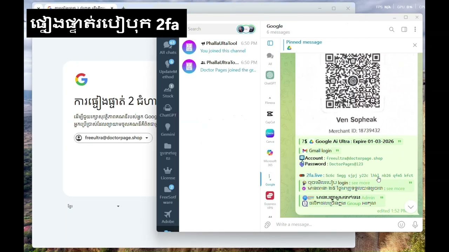The height and width of the screenshot is (252, 449).
Task: Close the pinned message bar
Action: (x=415, y=45)
